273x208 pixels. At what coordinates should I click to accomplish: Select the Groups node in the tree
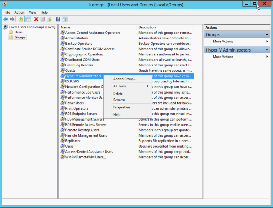click(x=20, y=37)
